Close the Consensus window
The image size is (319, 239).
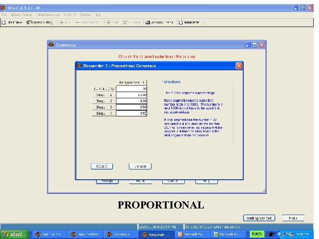click(262, 45)
